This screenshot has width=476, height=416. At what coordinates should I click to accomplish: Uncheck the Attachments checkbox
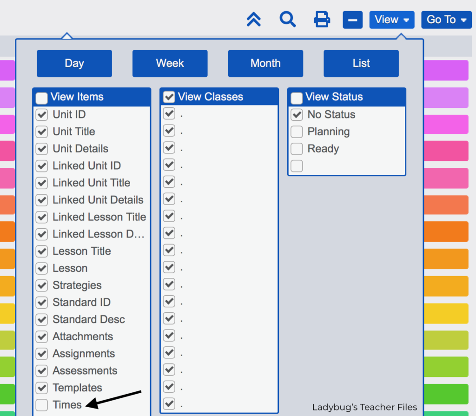[x=41, y=337]
